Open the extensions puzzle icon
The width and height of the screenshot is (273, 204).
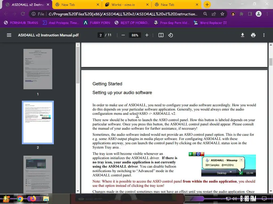242,14
